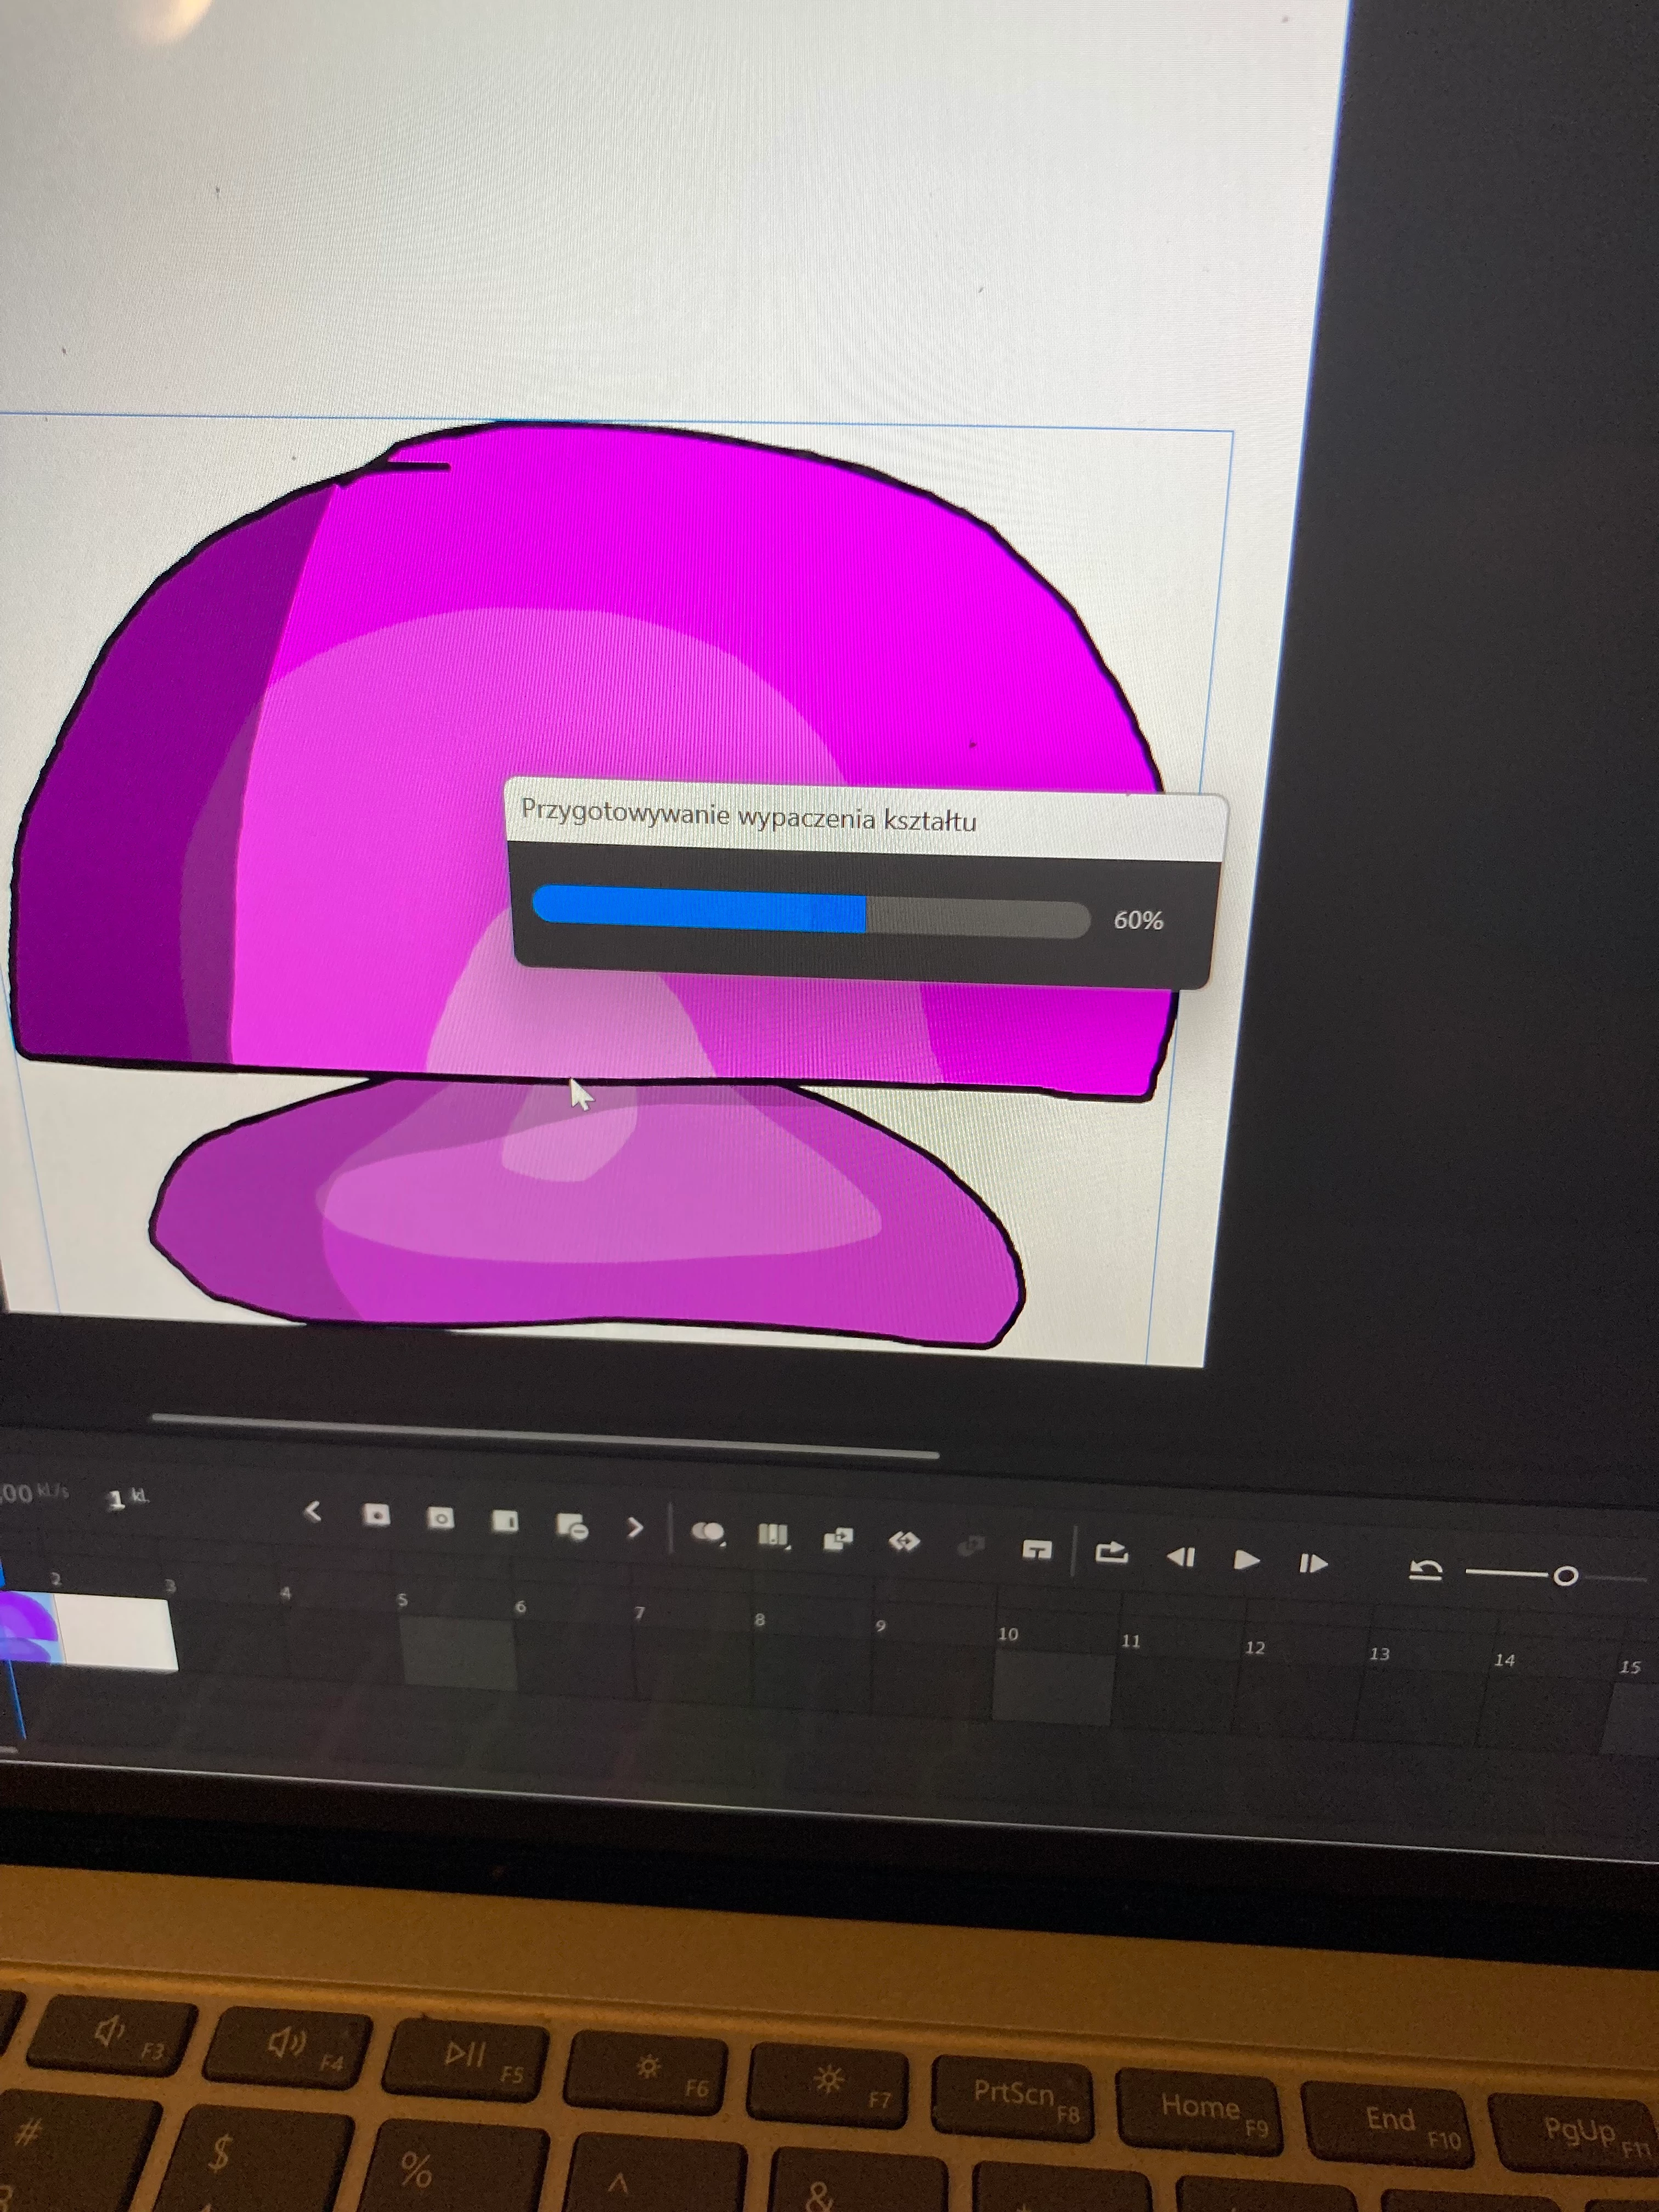Toggle Edit Multiple Frames button

point(772,1535)
